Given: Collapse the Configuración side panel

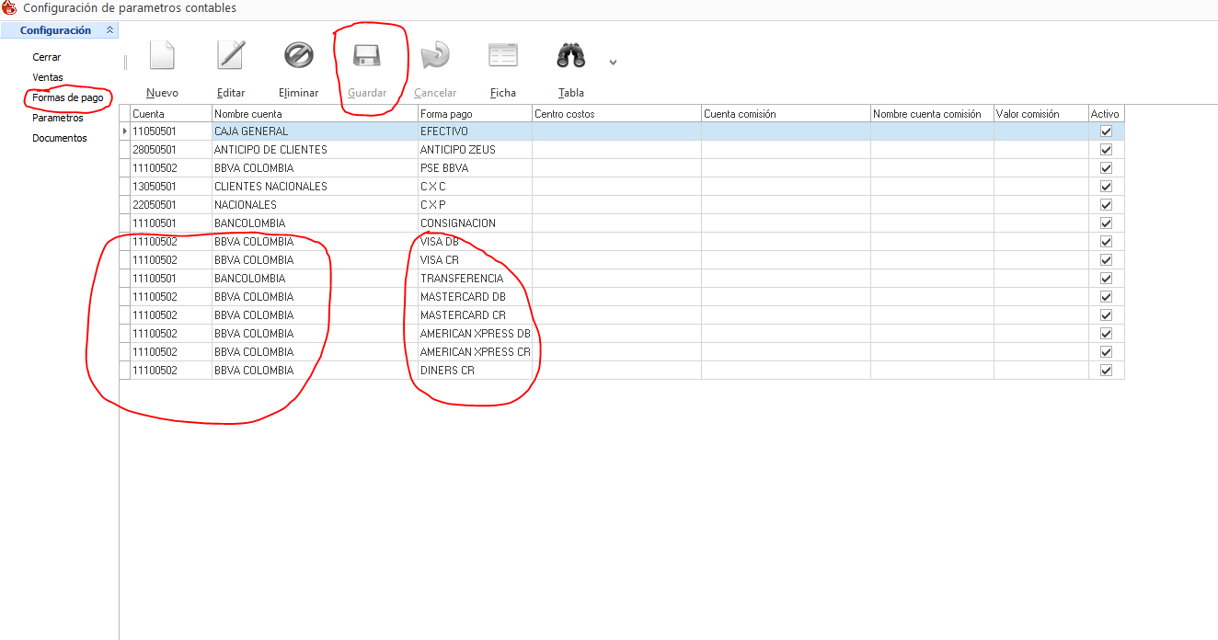Looking at the screenshot, I should coord(110,30).
